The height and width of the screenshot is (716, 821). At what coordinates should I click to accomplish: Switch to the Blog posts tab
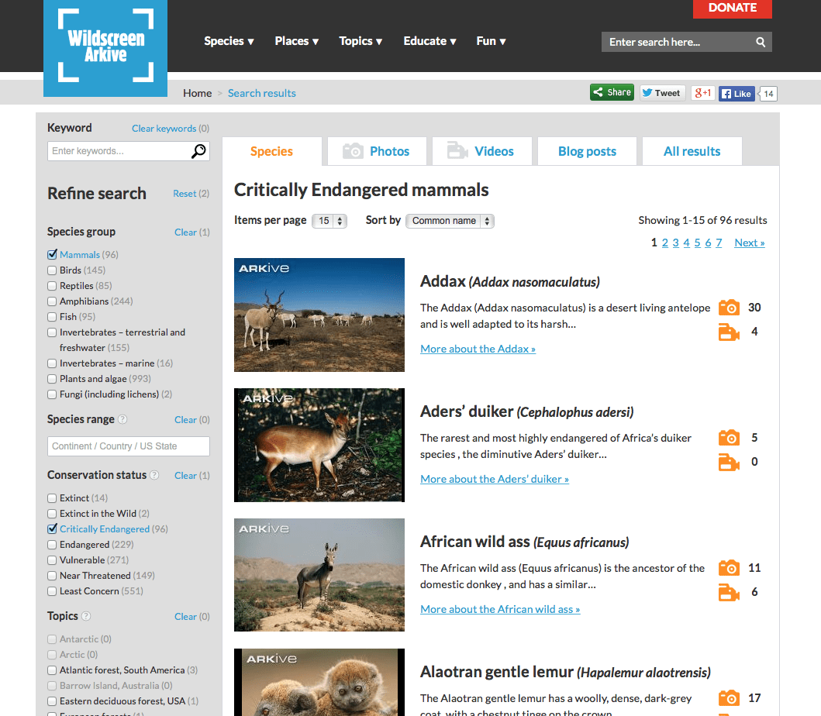click(x=587, y=151)
